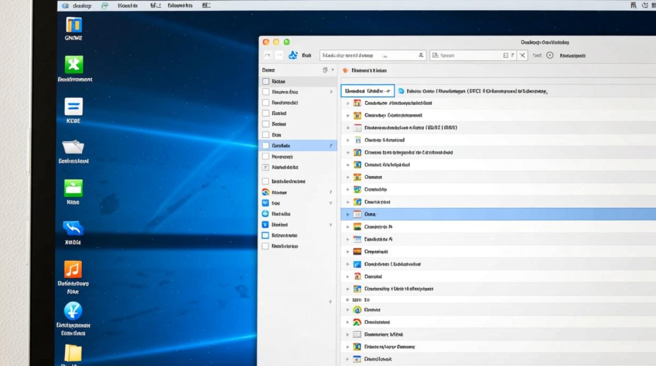656x366 pixels.
Task: Tick the first checkbox in the sidebar list
Action: 266,81
